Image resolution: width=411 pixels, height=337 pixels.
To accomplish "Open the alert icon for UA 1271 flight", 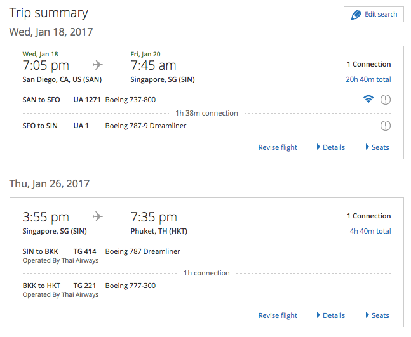I will coord(386,100).
